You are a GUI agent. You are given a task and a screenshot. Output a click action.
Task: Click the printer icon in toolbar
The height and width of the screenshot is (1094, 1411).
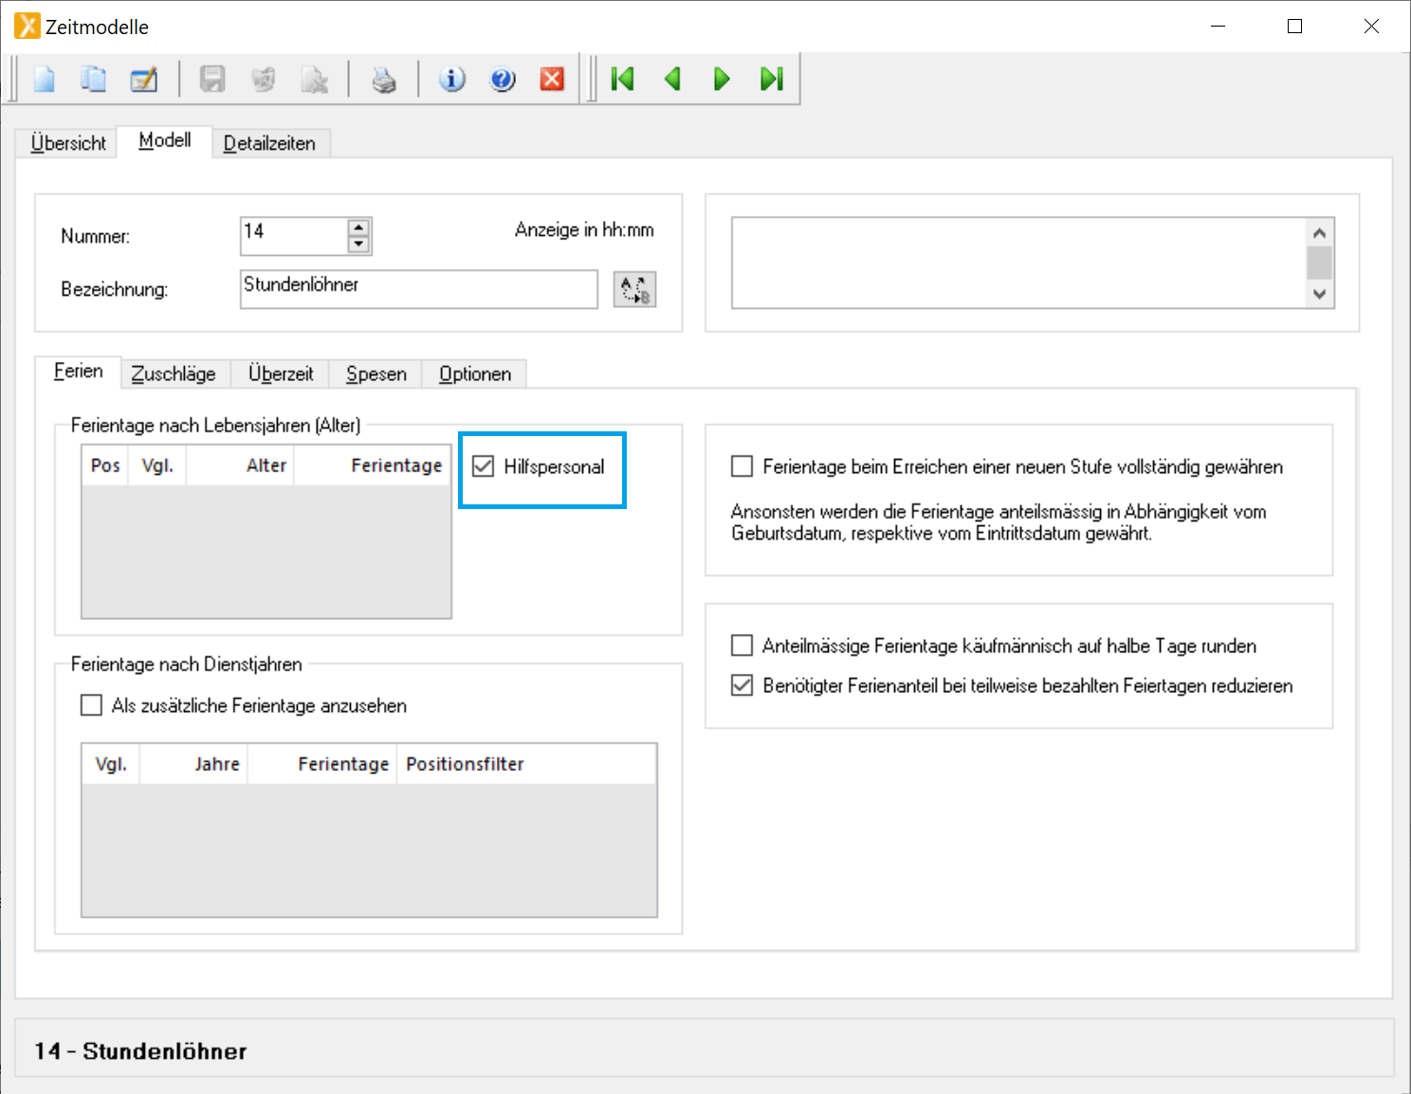pos(383,80)
